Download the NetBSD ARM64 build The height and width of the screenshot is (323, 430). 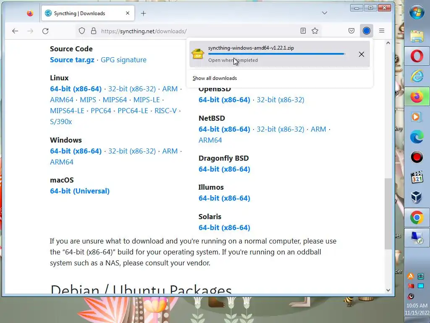(x=210, y=140)
